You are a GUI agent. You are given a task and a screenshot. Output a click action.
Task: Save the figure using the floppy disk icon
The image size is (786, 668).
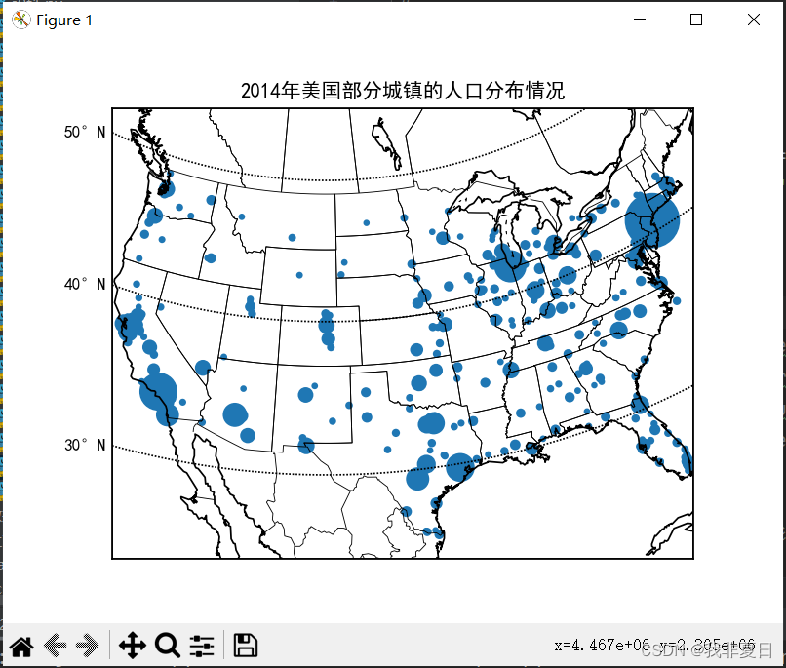click(245, 645)
